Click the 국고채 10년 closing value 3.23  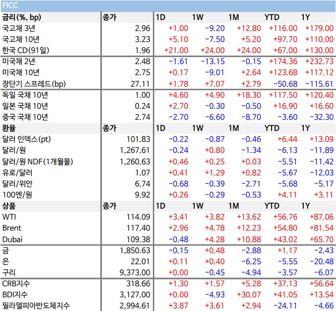coord(142,39)
